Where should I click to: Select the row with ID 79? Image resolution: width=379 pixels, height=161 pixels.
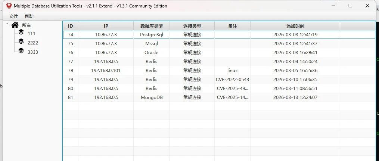pyautogui.click(x=219, y=79)
